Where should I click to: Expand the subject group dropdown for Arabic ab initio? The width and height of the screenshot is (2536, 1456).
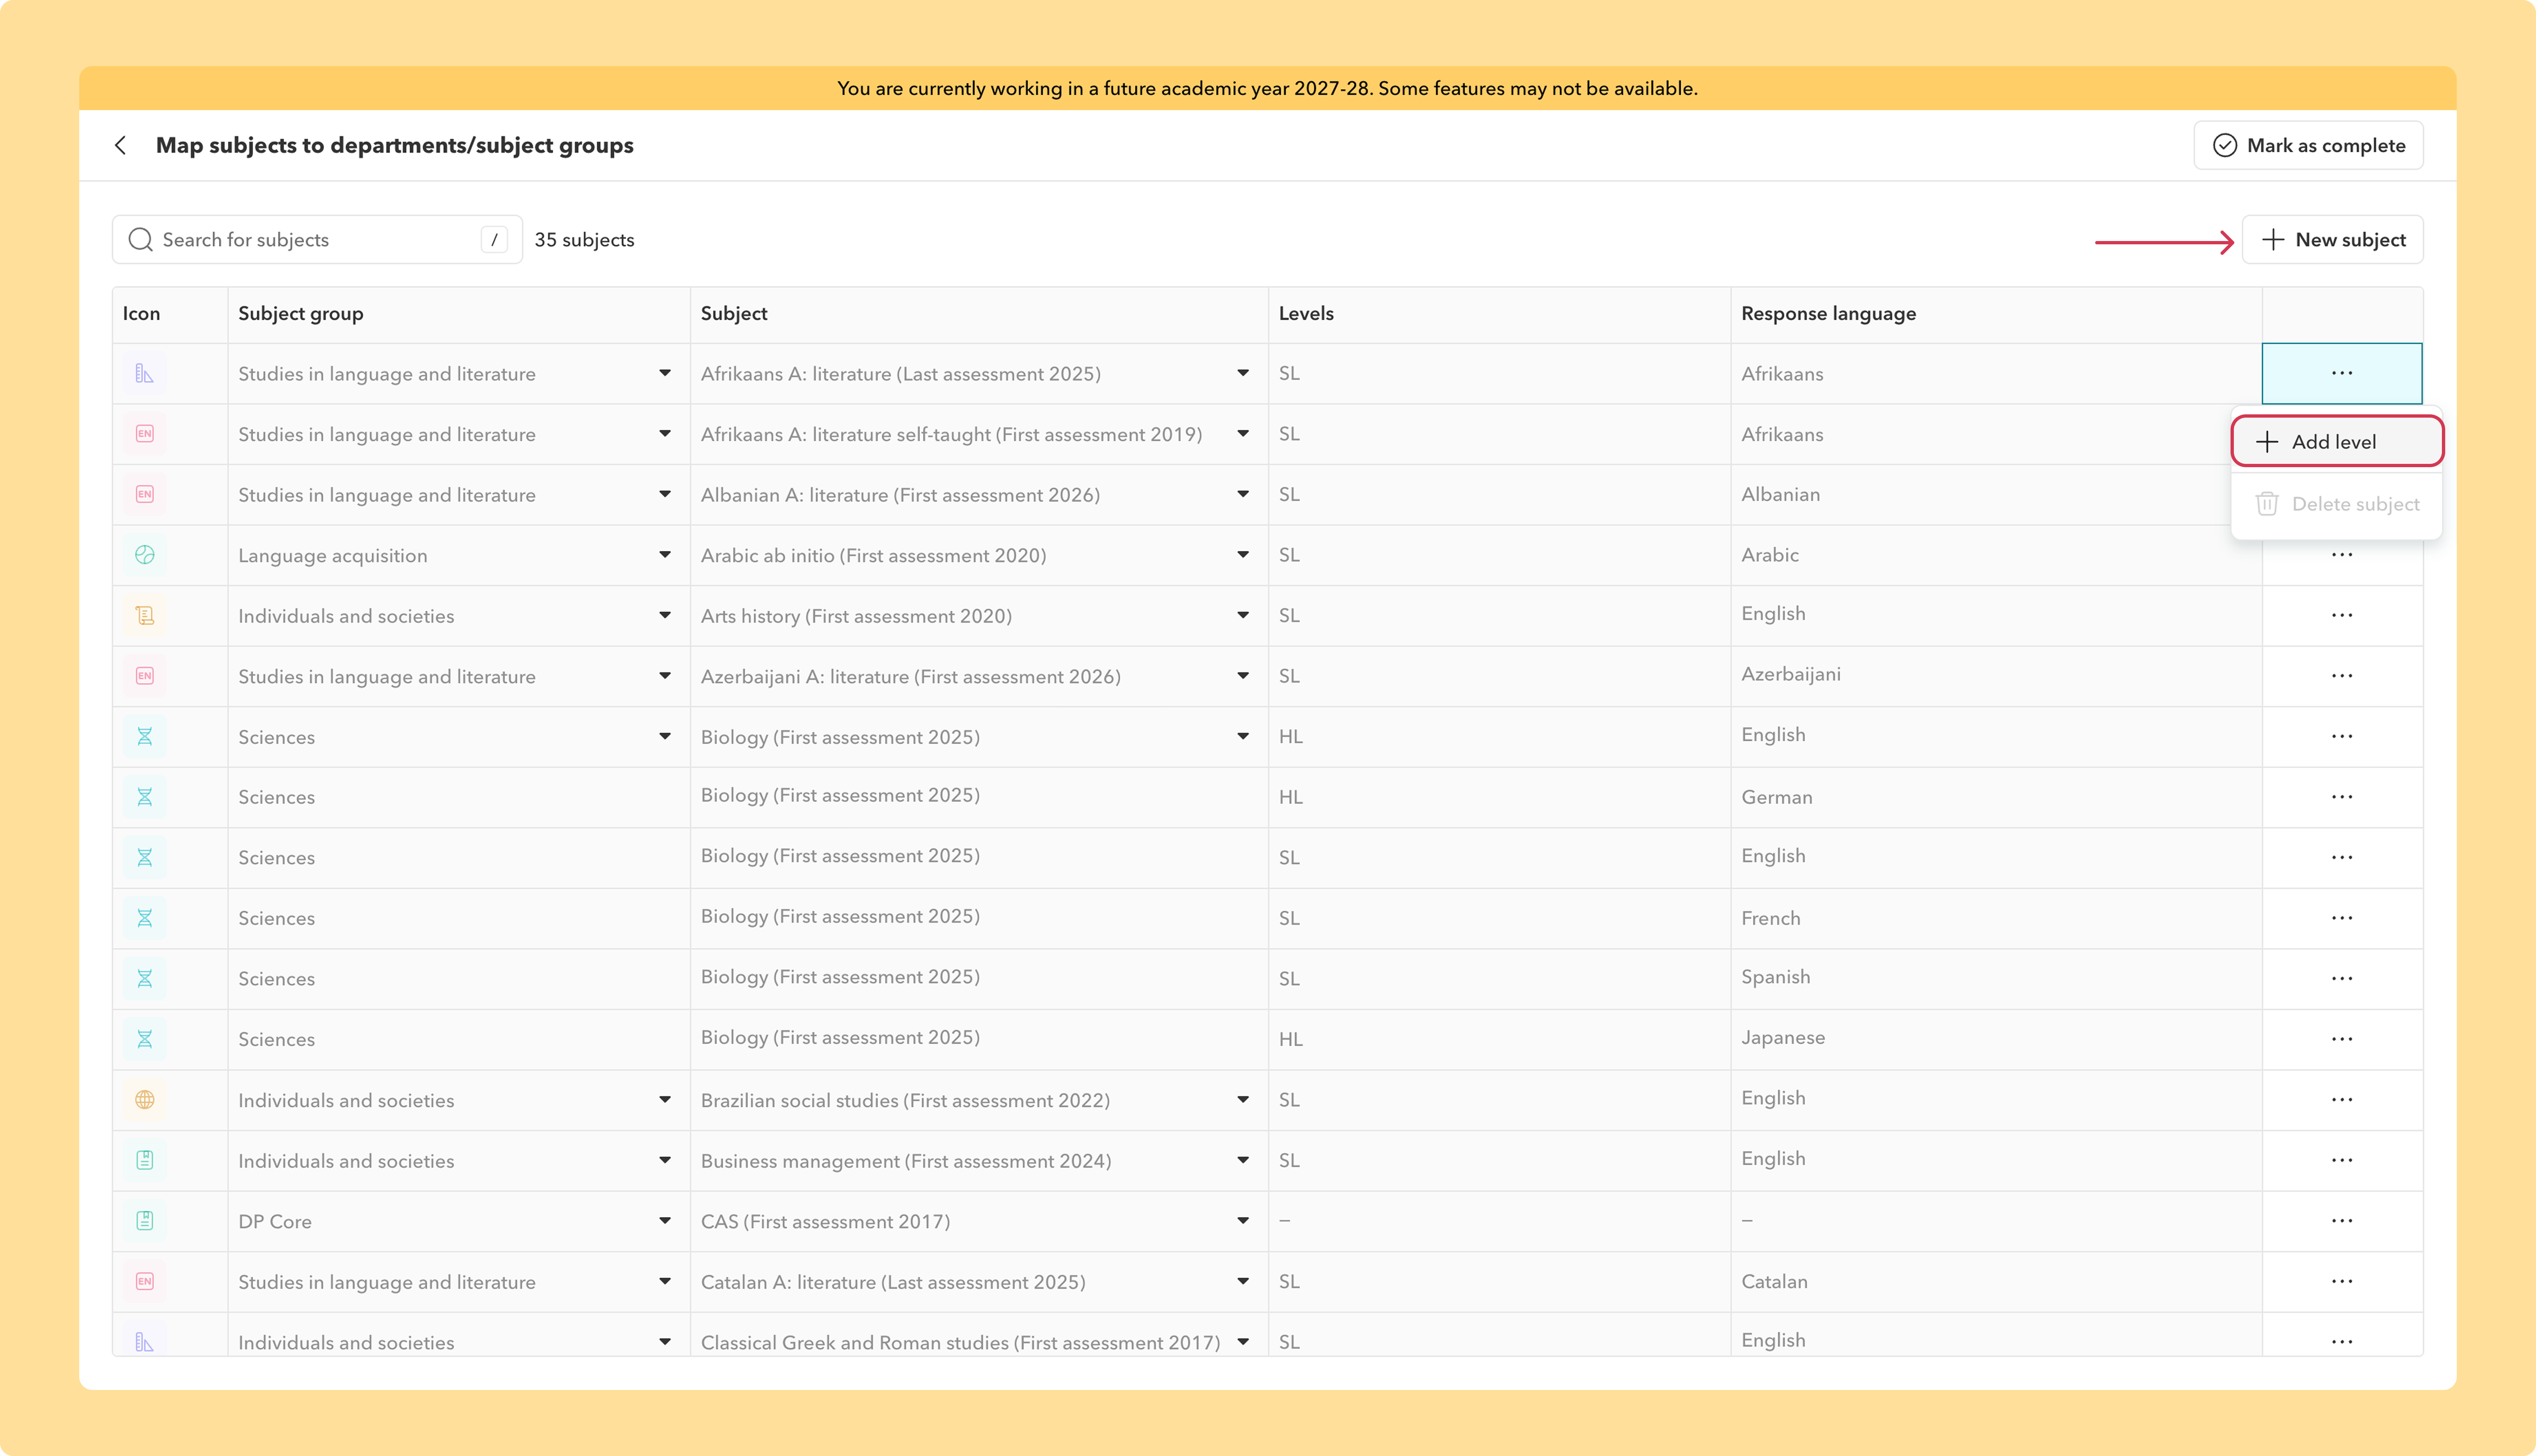pyautogui.click(x=665, y=555)
